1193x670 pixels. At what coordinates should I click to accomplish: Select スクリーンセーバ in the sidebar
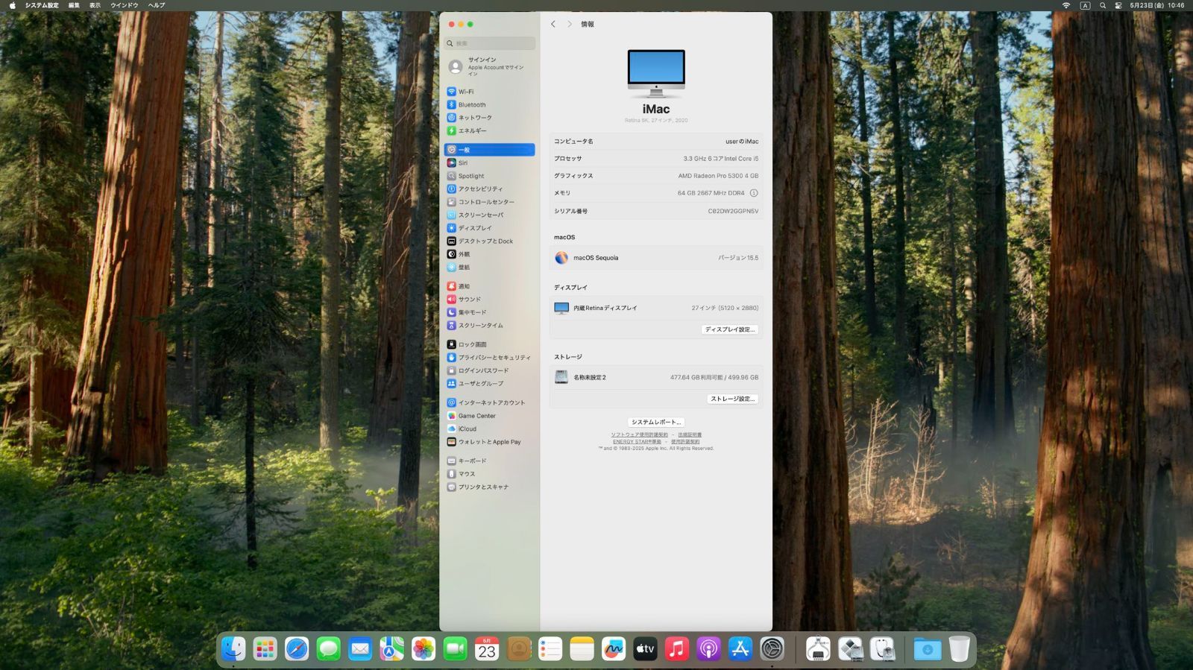point(489,215)
